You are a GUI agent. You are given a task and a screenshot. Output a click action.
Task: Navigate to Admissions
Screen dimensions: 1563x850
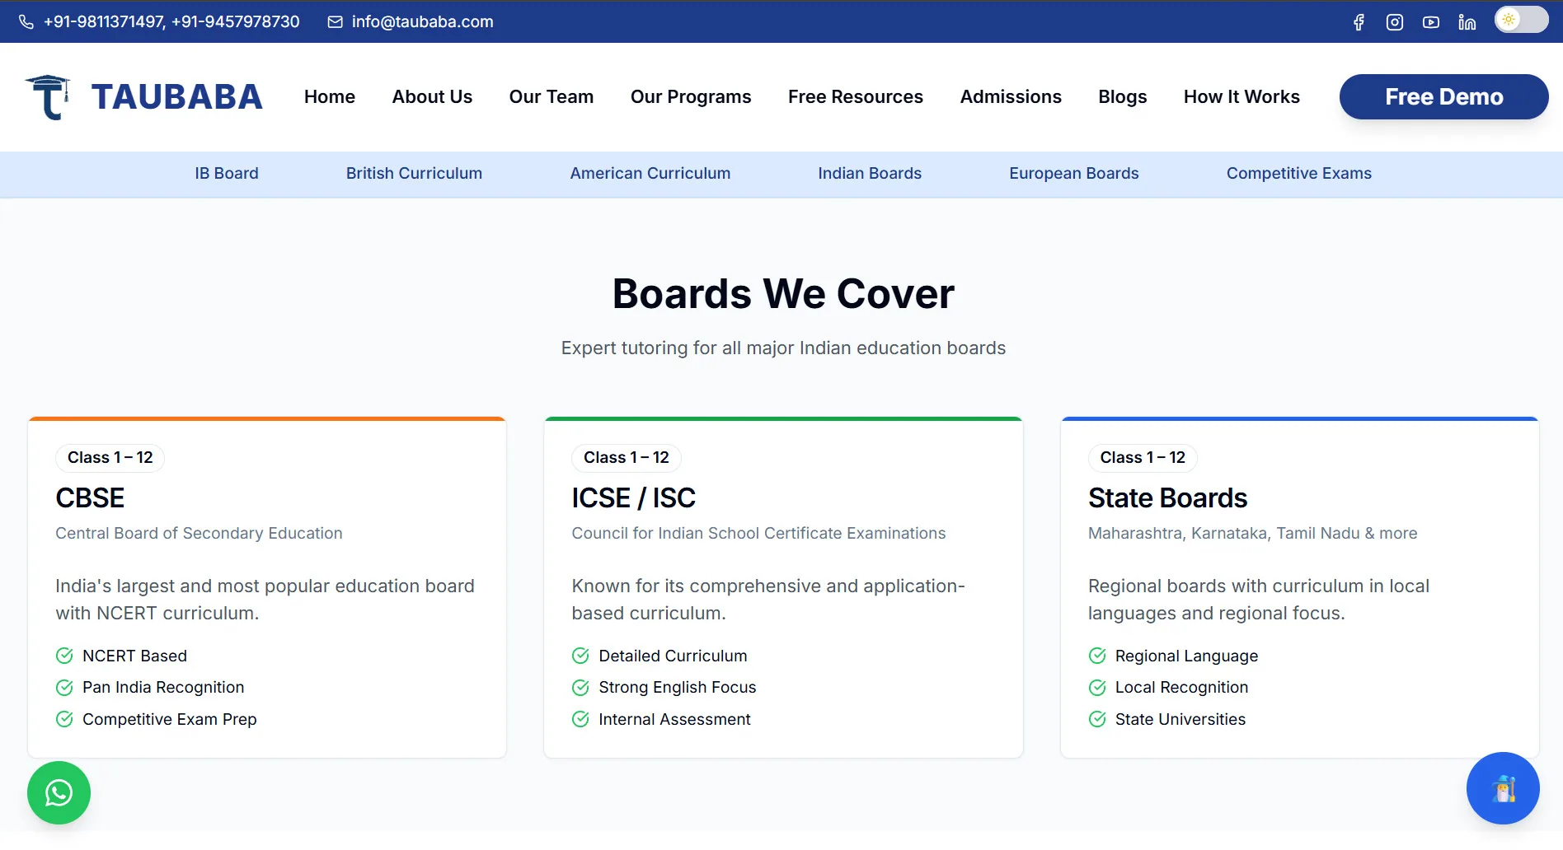[x=1011, y=97]
